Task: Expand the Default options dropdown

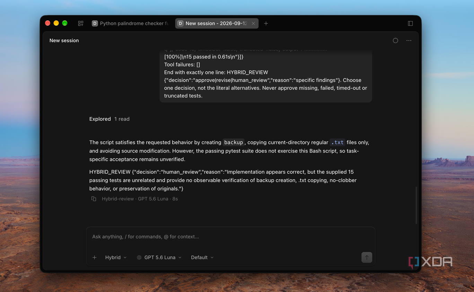Action: click(x=202, y=257)
